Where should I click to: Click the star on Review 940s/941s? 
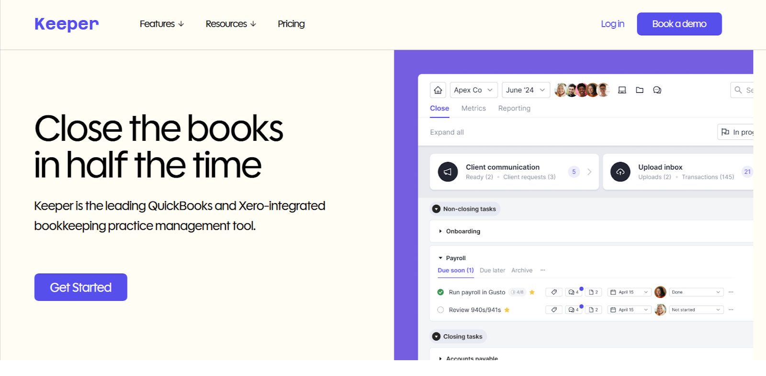click(x=507, y=310)
